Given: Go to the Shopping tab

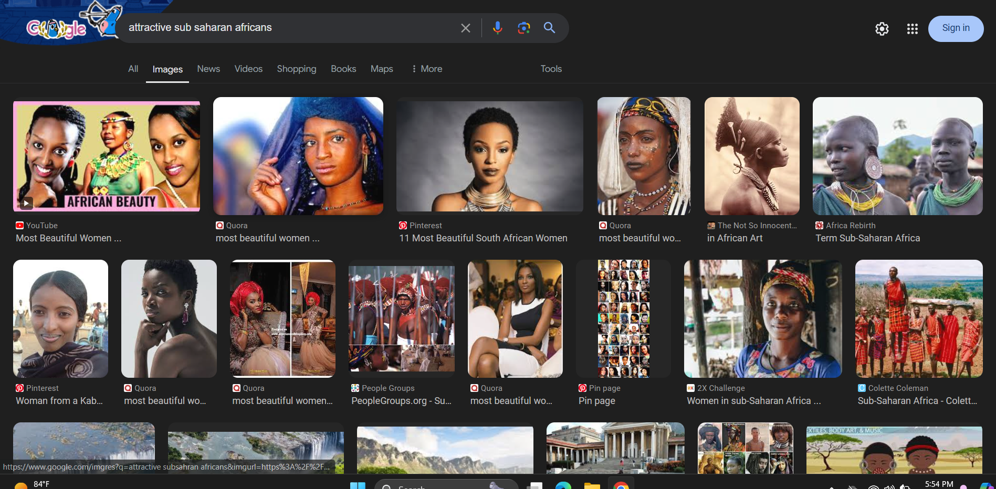Looking at the screenshot, I should (x=297, y=69).
